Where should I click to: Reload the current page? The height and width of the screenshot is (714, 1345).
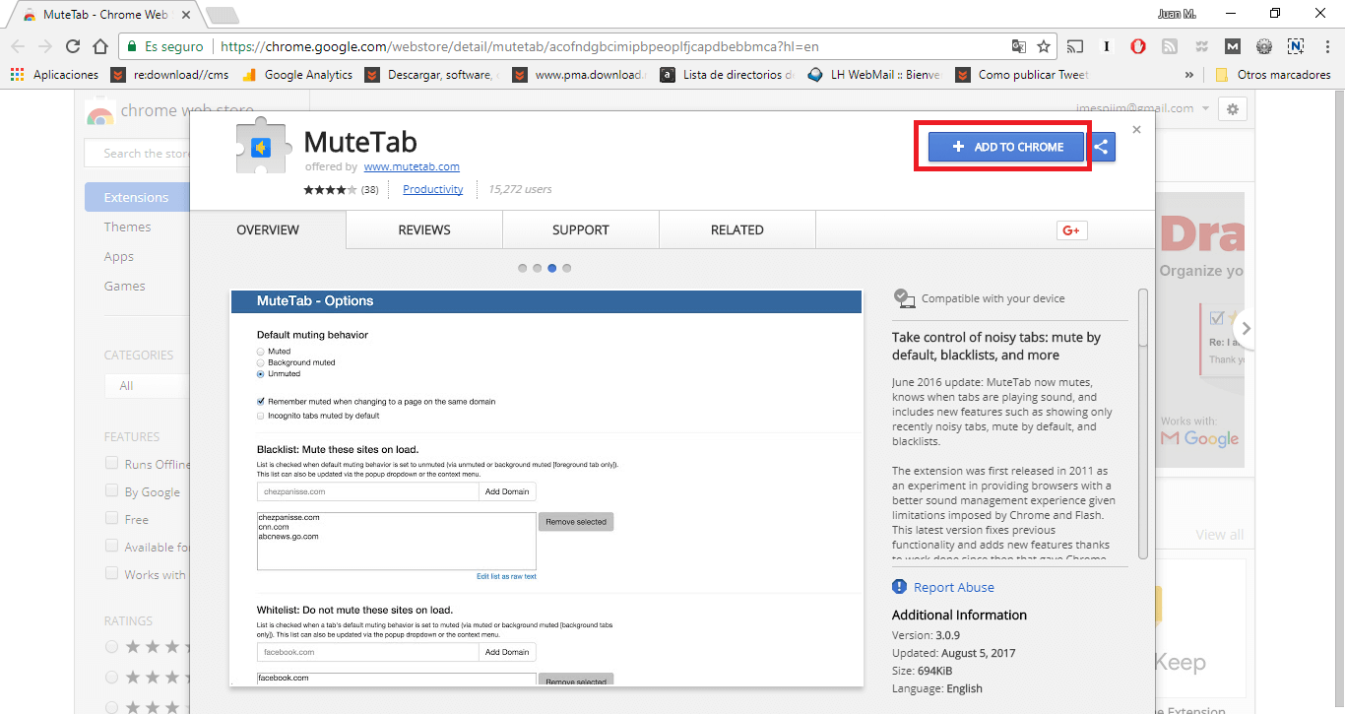point(72,46)
